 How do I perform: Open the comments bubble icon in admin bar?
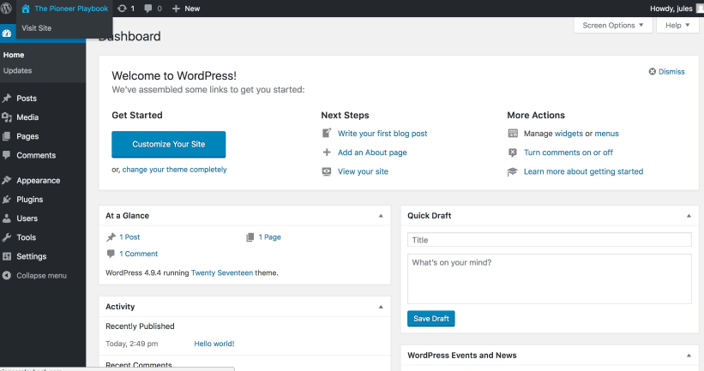tap(148, 9)
